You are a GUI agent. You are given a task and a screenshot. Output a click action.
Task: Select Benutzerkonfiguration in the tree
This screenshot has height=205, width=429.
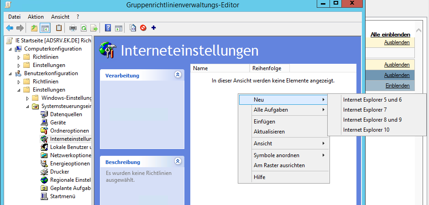click(51, 73)
